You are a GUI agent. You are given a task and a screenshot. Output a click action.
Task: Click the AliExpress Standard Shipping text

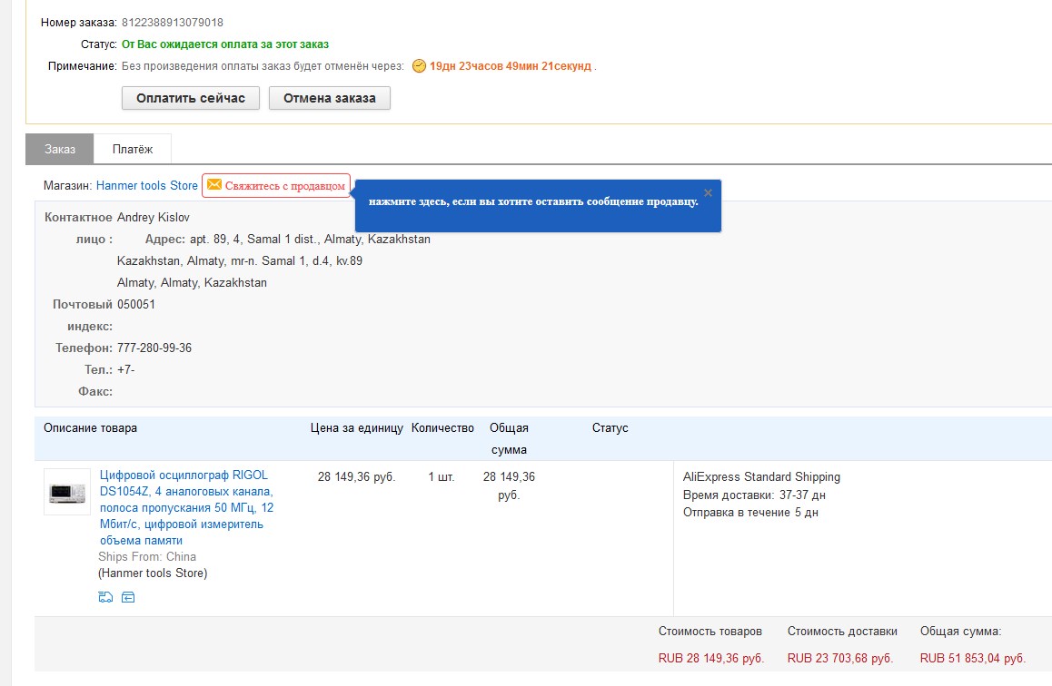[761, 476]
